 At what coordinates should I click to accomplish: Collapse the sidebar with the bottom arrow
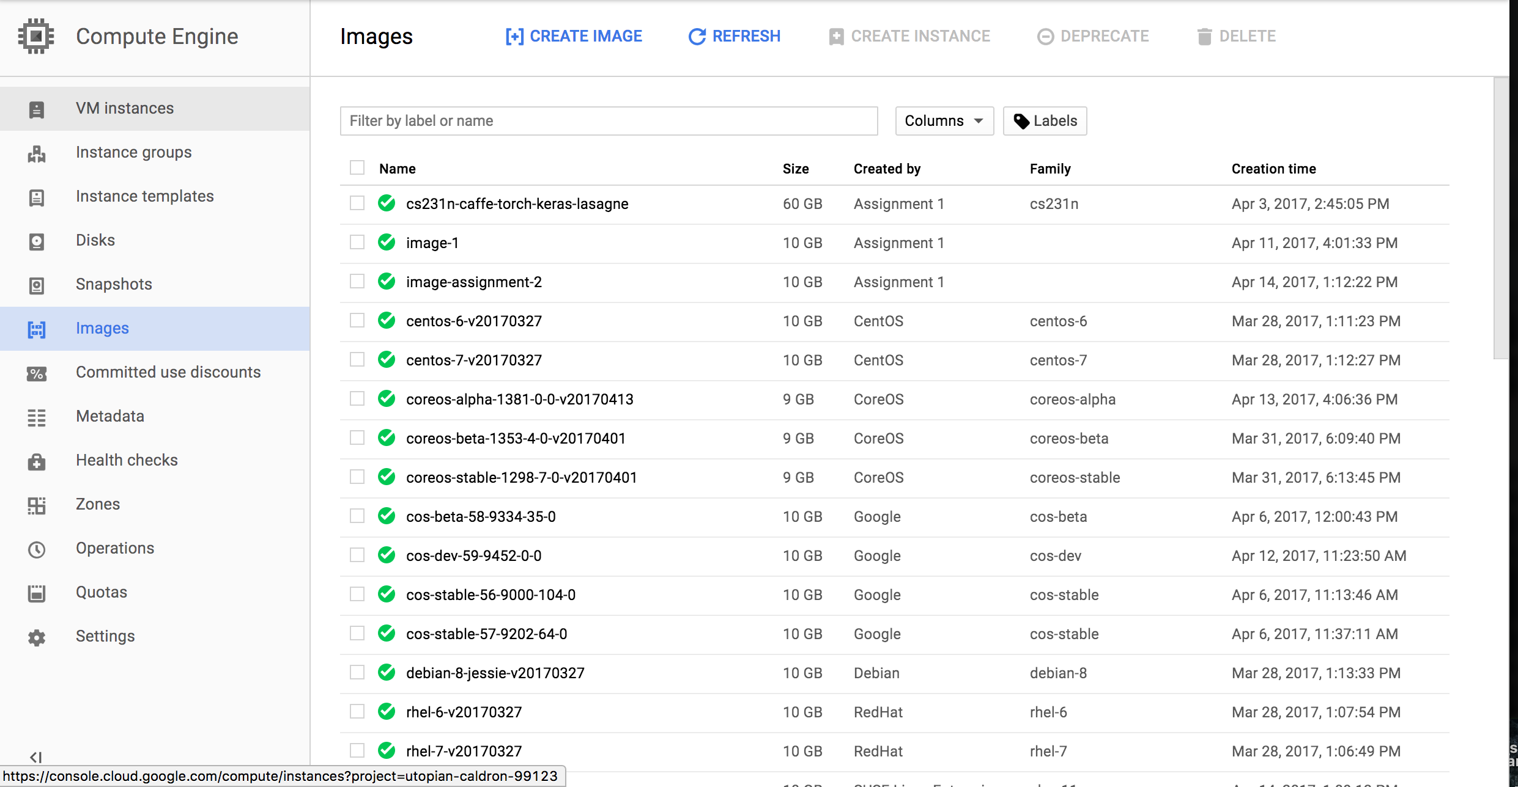(x=36, y=756)
